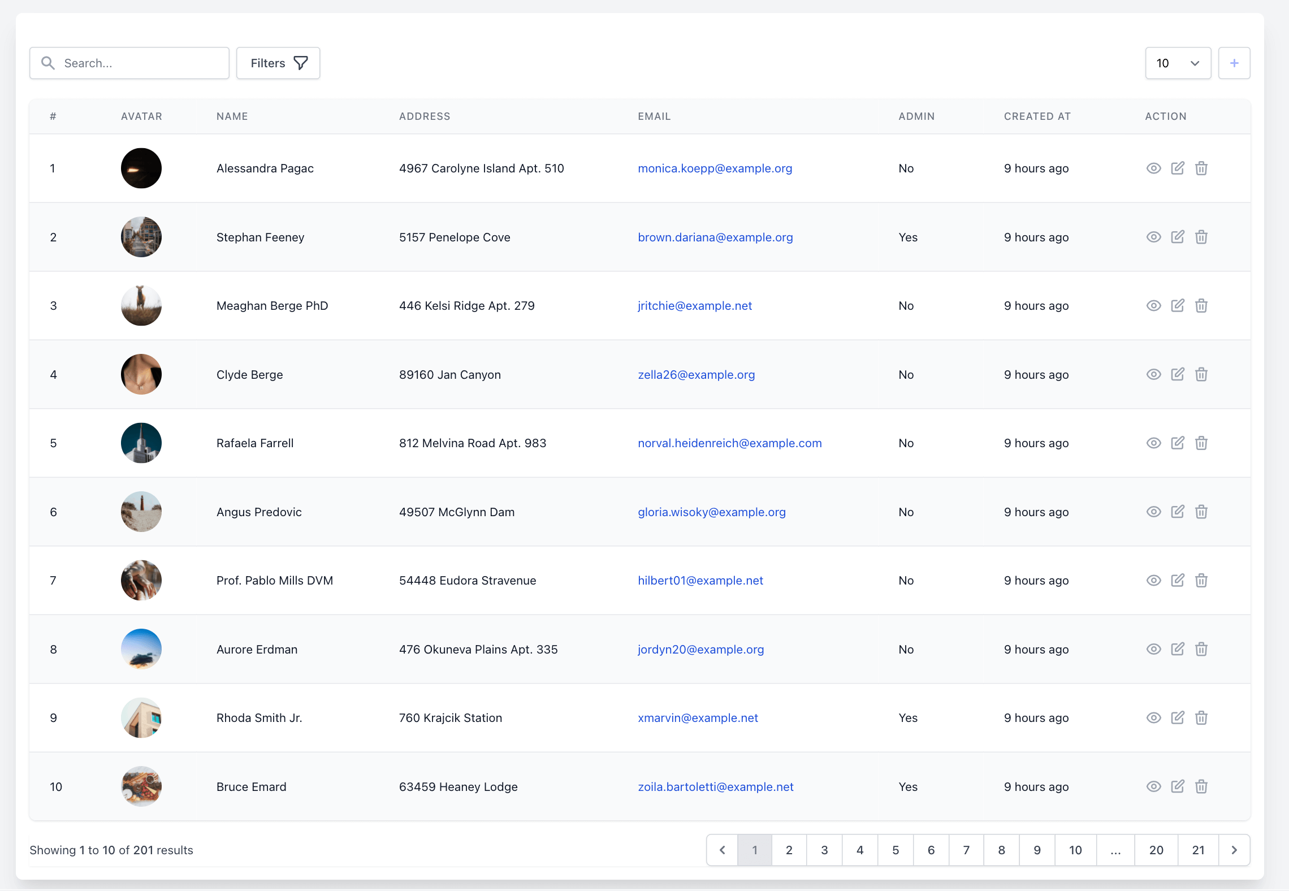Screen dimensions: 1289x891
Task: Open the view icon for Rhoda Smith Jr.
Action: pyautogui.click(x=1154, y=718)
